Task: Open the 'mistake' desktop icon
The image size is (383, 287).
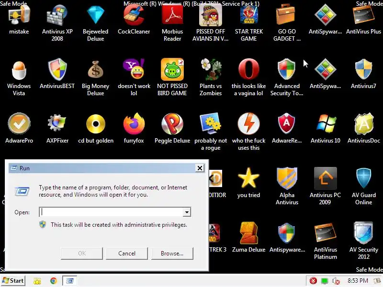Action: click(19, 15)
